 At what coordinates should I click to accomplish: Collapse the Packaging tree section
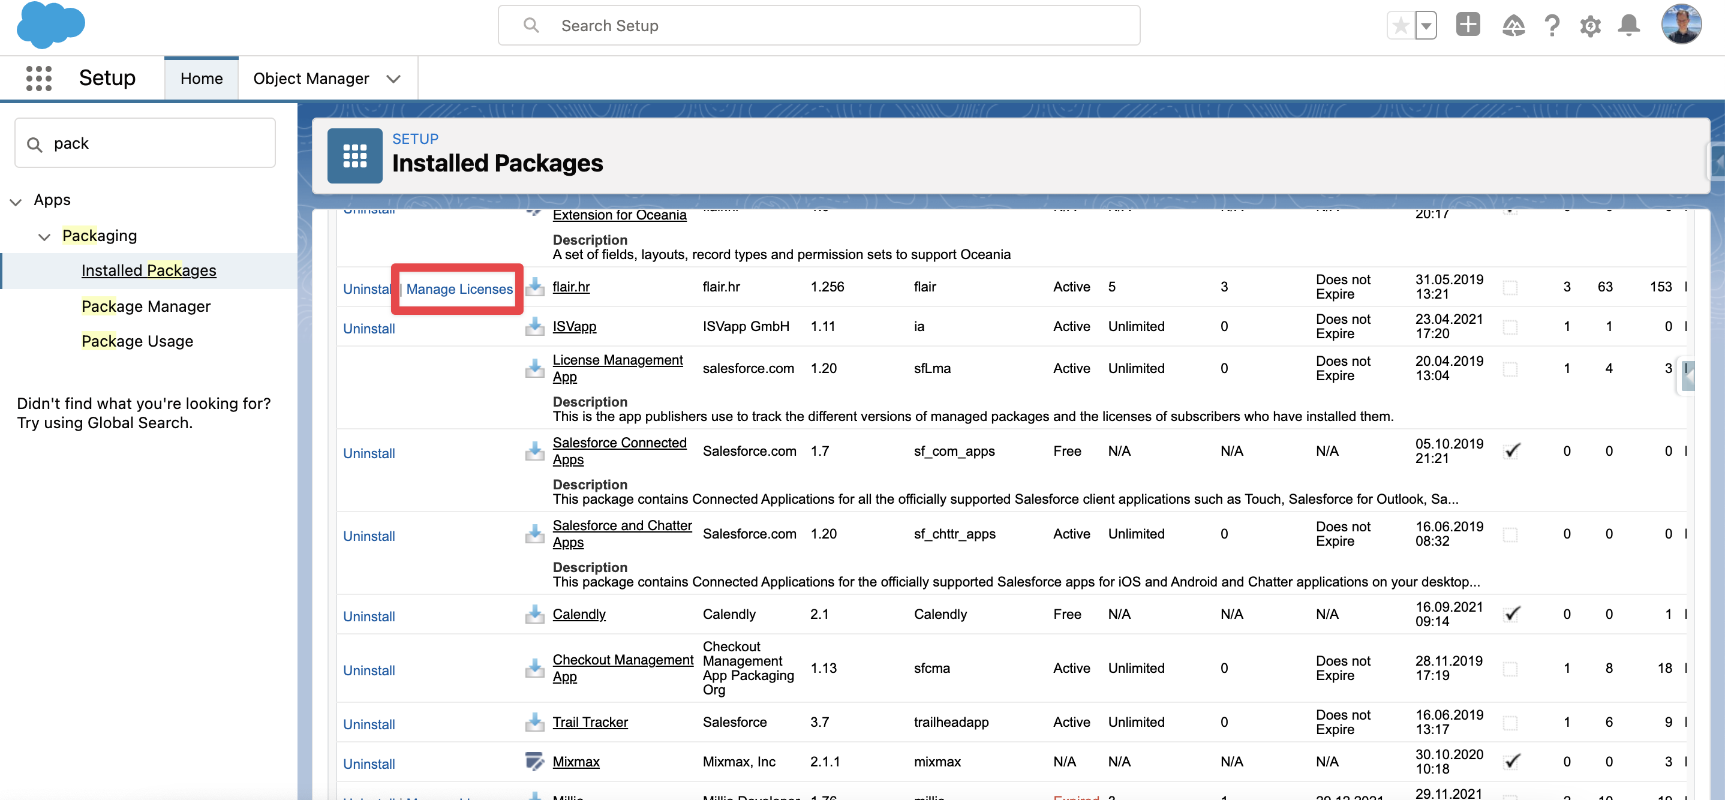click(x=44, y=236)
